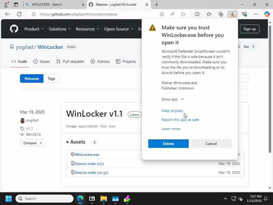Close the Releases yogilad/WinLocker tab
This screenshot has width=273, height=205.
click(147, 5)
